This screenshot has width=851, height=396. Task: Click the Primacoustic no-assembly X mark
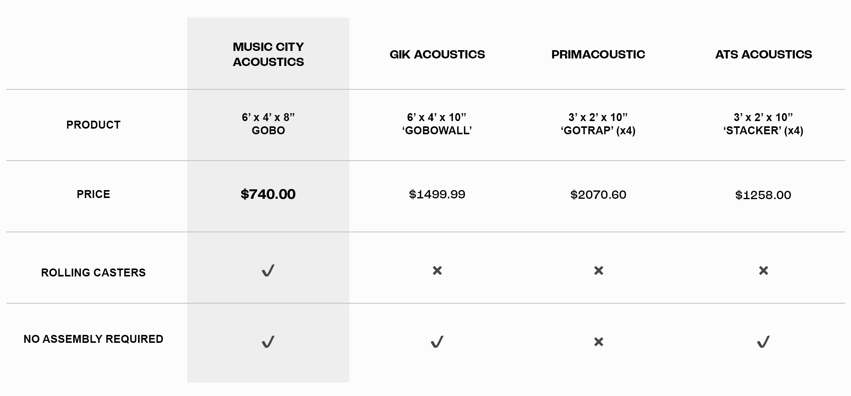[599, 342]
